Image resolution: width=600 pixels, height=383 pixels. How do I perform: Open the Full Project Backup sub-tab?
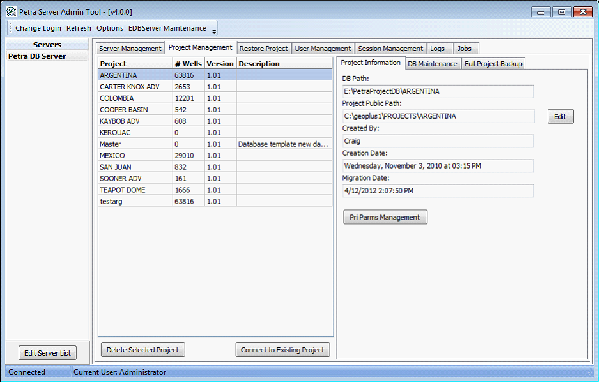pyautogui.click(x=493, y=64)
